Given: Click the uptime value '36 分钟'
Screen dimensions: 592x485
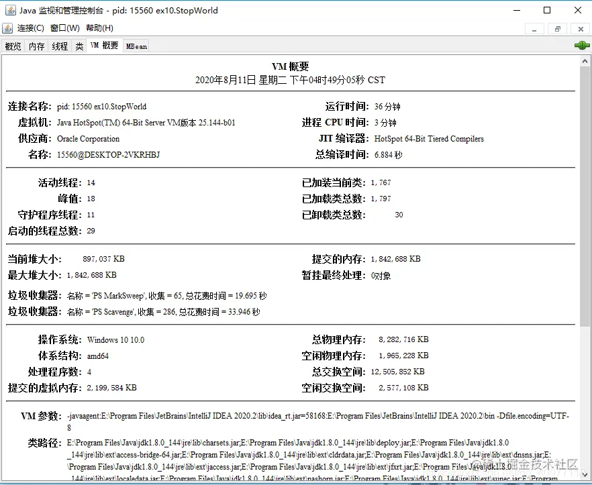Looking at the screenshot, I should 387,107.
